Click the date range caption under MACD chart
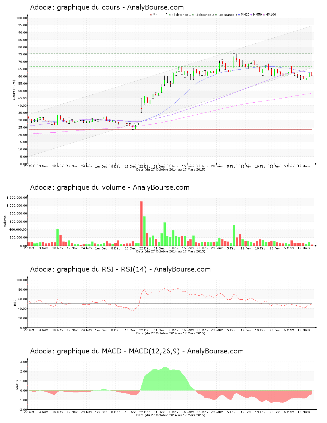 click(x=171, y=415)
